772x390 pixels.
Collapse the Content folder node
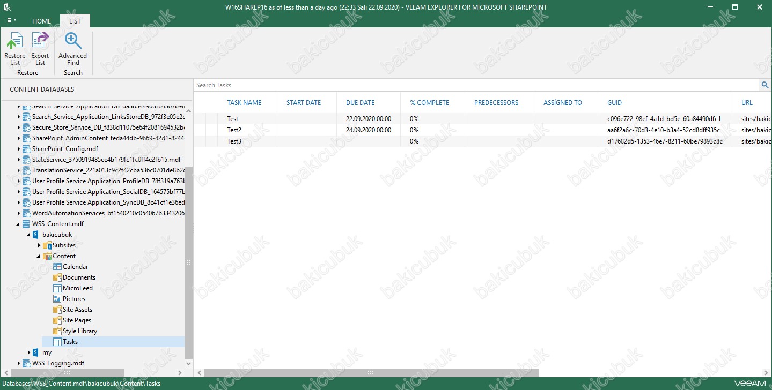pos(39,256)
